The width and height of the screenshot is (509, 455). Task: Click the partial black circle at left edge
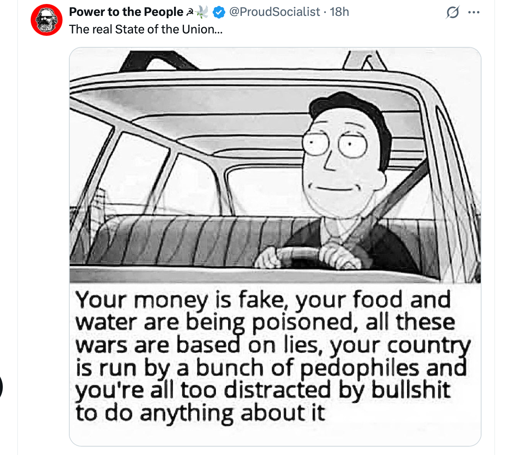point(1,387)
